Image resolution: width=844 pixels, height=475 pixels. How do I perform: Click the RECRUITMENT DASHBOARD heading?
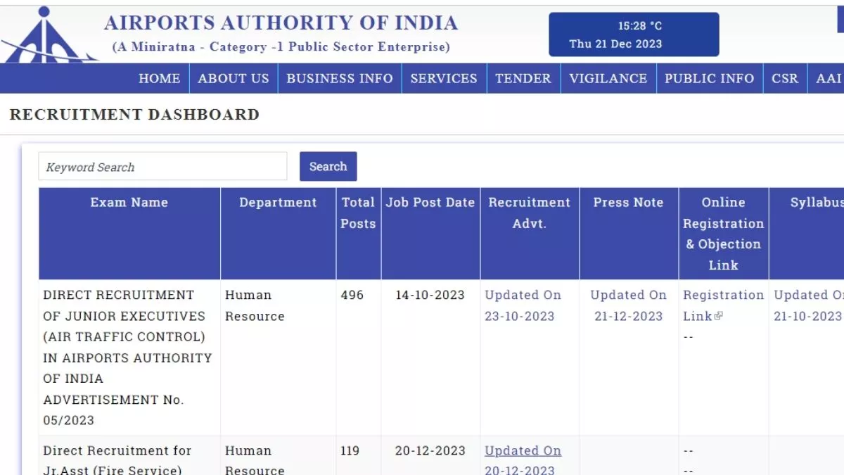click(134, 115)
